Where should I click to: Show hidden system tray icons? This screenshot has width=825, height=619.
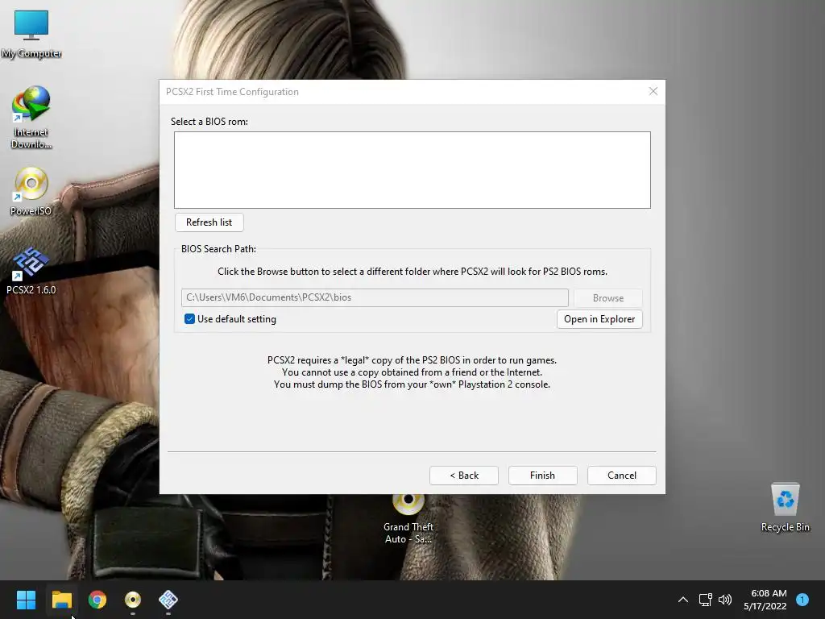[x=683, y=600]
